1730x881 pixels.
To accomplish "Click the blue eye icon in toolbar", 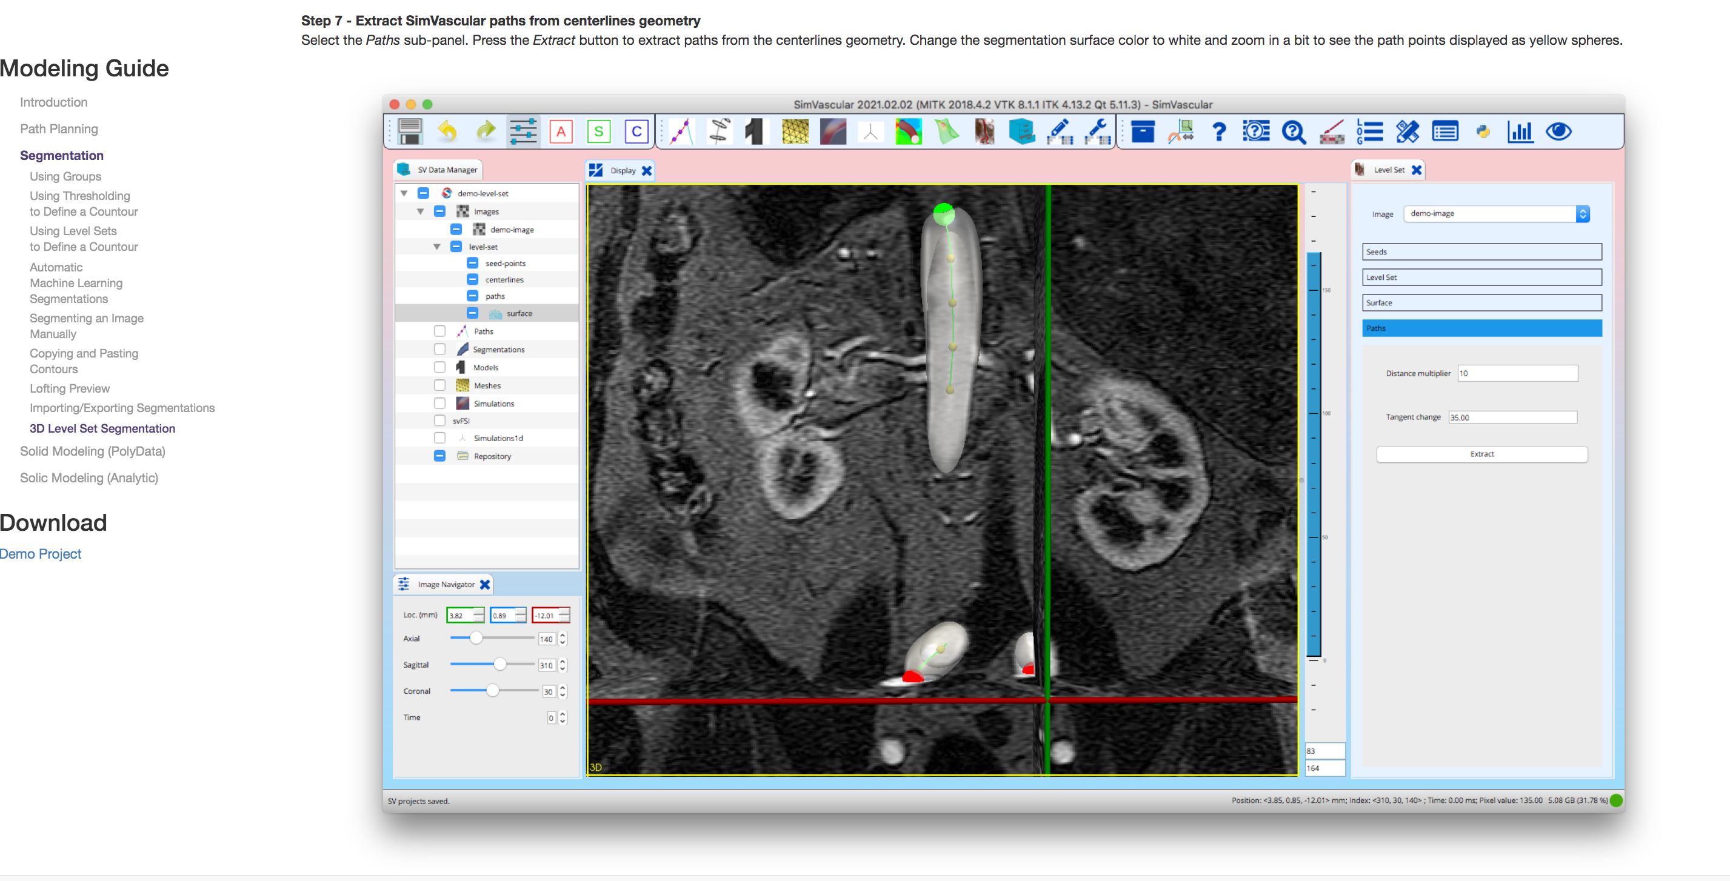I will point(1558,131).
